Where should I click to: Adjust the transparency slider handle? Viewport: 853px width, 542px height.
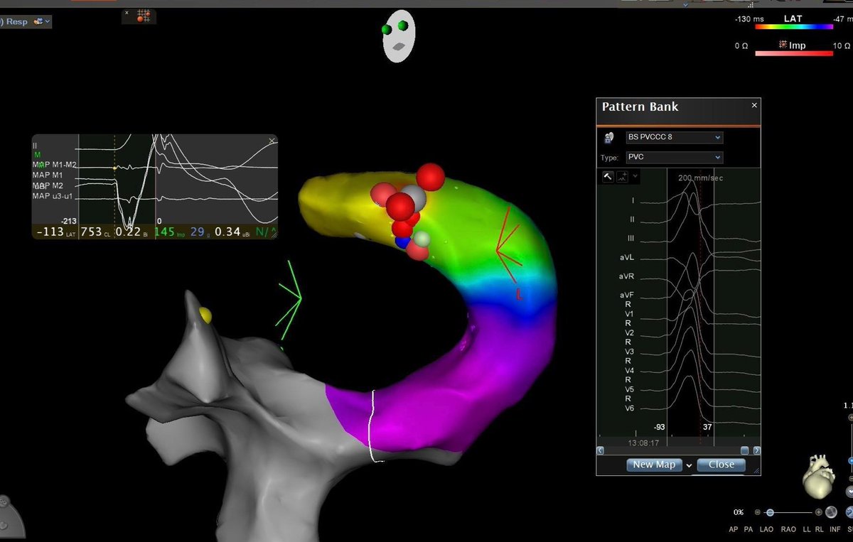(x=769, y=512)
